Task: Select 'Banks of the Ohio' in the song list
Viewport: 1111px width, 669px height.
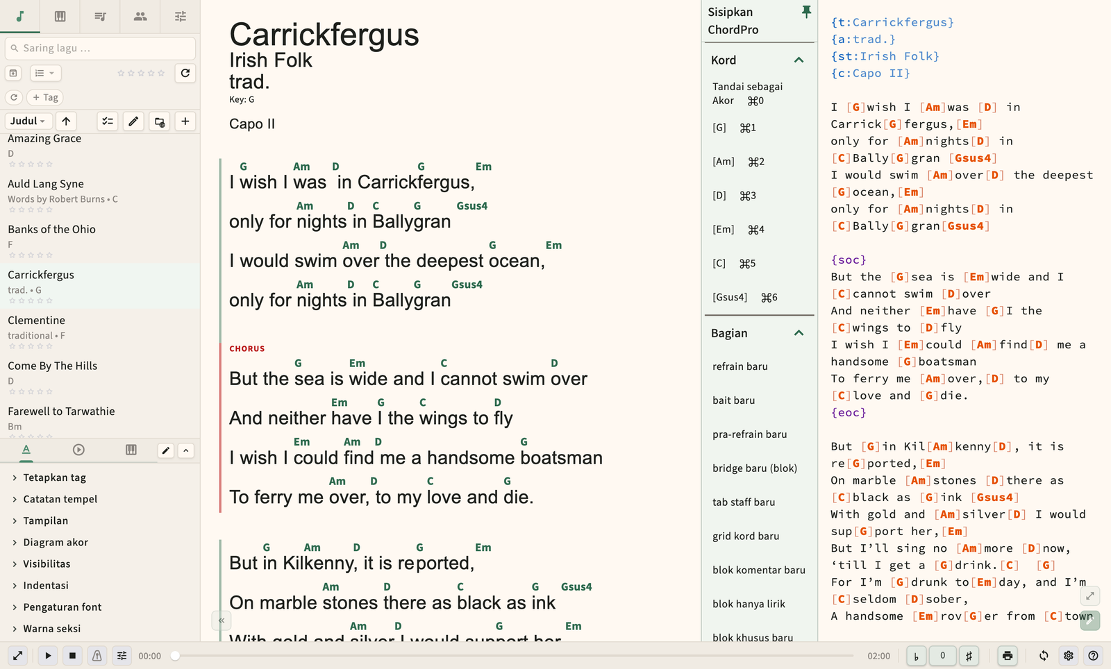Action: (100, 240)
